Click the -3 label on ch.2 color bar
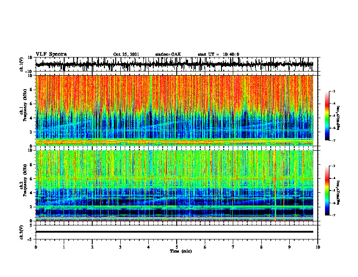The width and height of the screenshot is (358, 277). (x=333, y=166)
